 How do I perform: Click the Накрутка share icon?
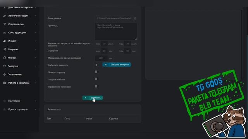click(4, 49)
